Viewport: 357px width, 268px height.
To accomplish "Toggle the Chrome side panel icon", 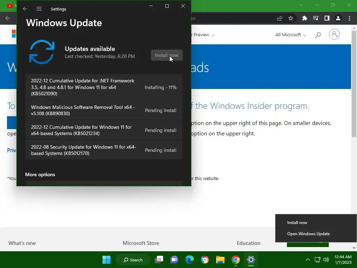I will pyautogui.click(x=327, y=18).
